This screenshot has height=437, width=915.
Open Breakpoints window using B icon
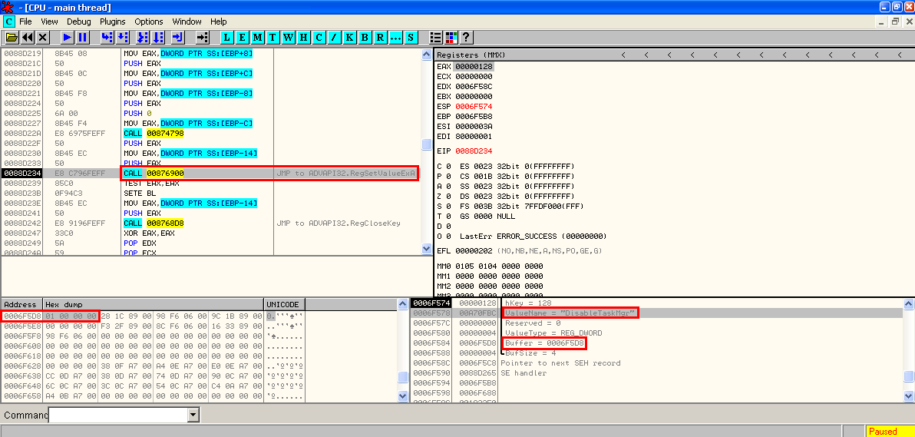[365, 37]
